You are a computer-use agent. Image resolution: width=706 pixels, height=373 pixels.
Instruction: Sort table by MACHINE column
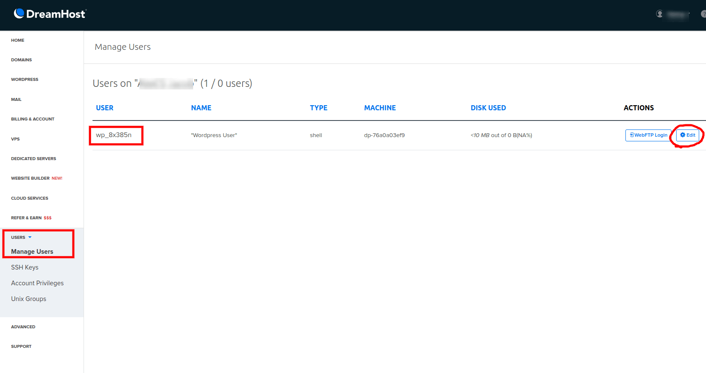tap(380, 108)
